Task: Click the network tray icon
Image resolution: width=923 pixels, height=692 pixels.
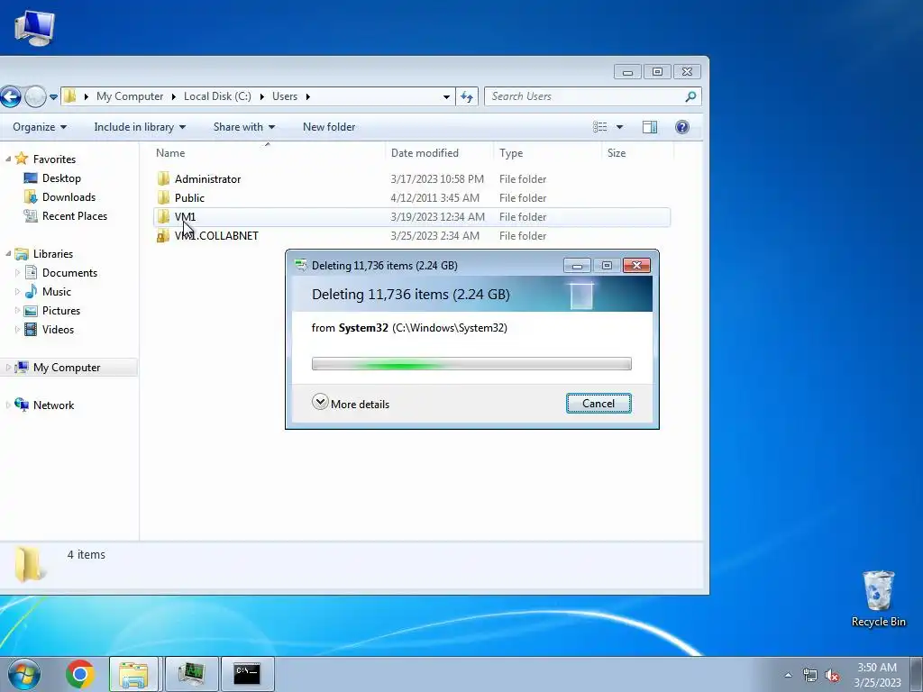Action: click(810, 675)
